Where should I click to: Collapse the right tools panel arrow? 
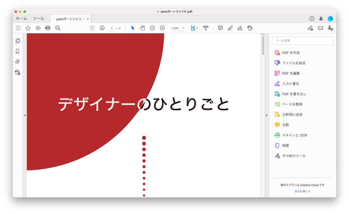(x=267, y=115)
